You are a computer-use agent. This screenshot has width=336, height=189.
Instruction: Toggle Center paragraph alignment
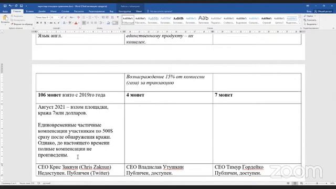click(88, 23)
